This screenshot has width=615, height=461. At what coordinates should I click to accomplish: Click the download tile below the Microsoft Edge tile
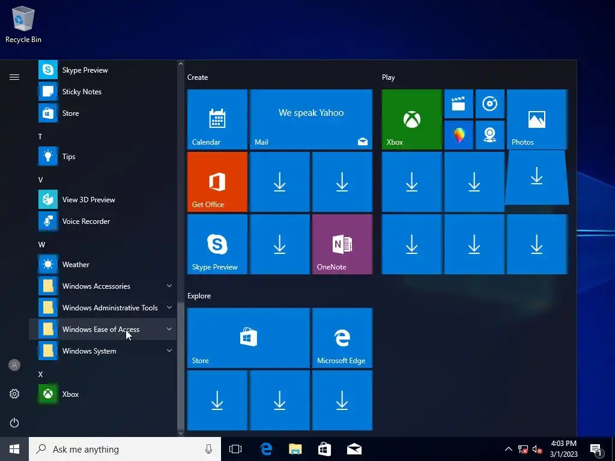click(x=342, y=400)
